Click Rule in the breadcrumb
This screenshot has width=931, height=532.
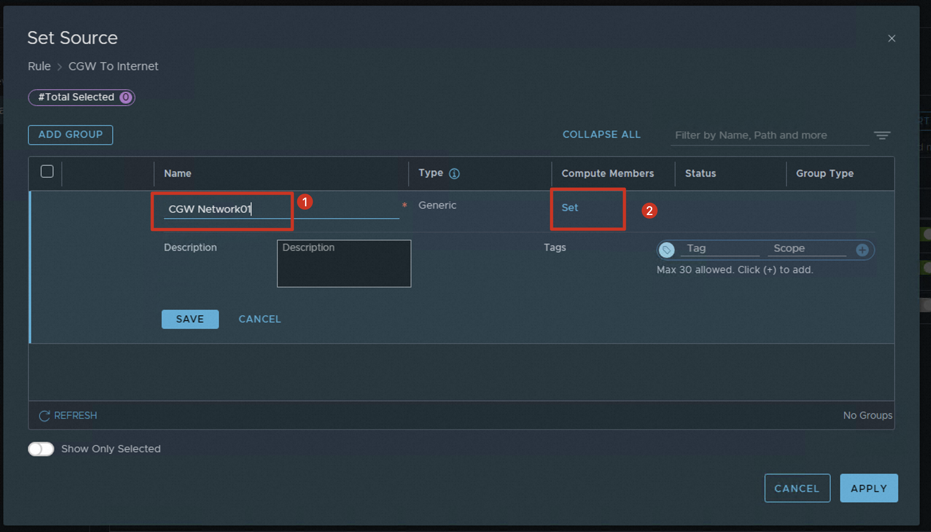pyautogui.click(x=39, y=66)
